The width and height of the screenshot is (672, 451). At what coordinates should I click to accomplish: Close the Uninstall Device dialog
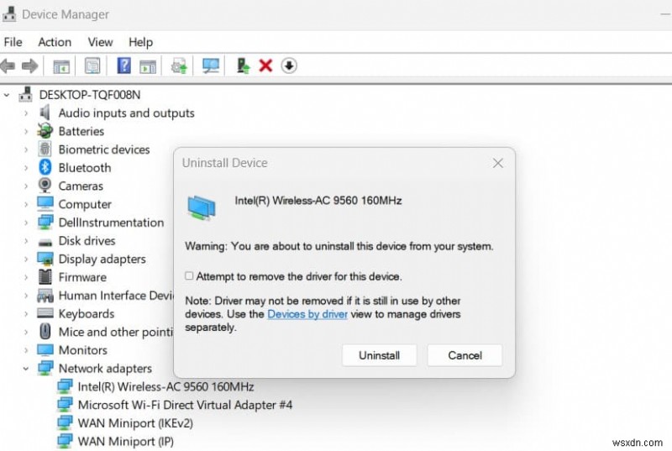coord(497,163)
